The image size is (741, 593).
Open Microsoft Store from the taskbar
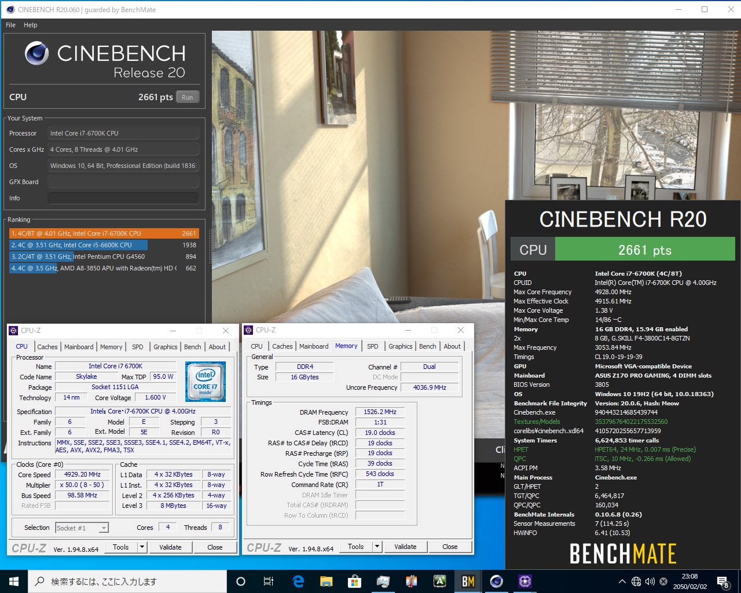354,581
